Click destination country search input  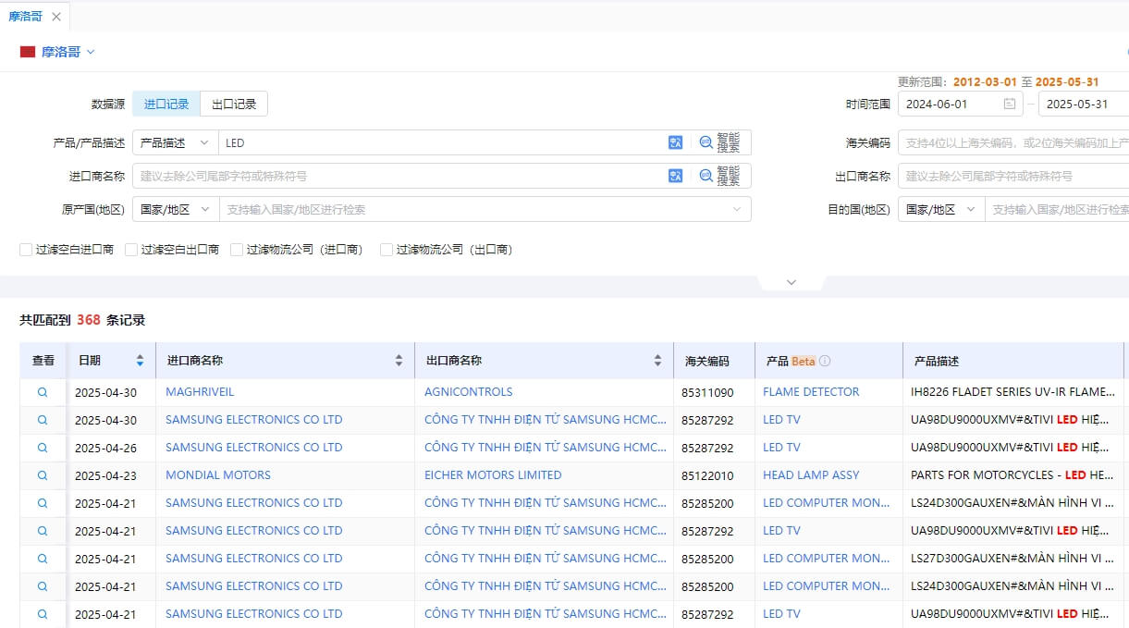(x=1058, y=209)
